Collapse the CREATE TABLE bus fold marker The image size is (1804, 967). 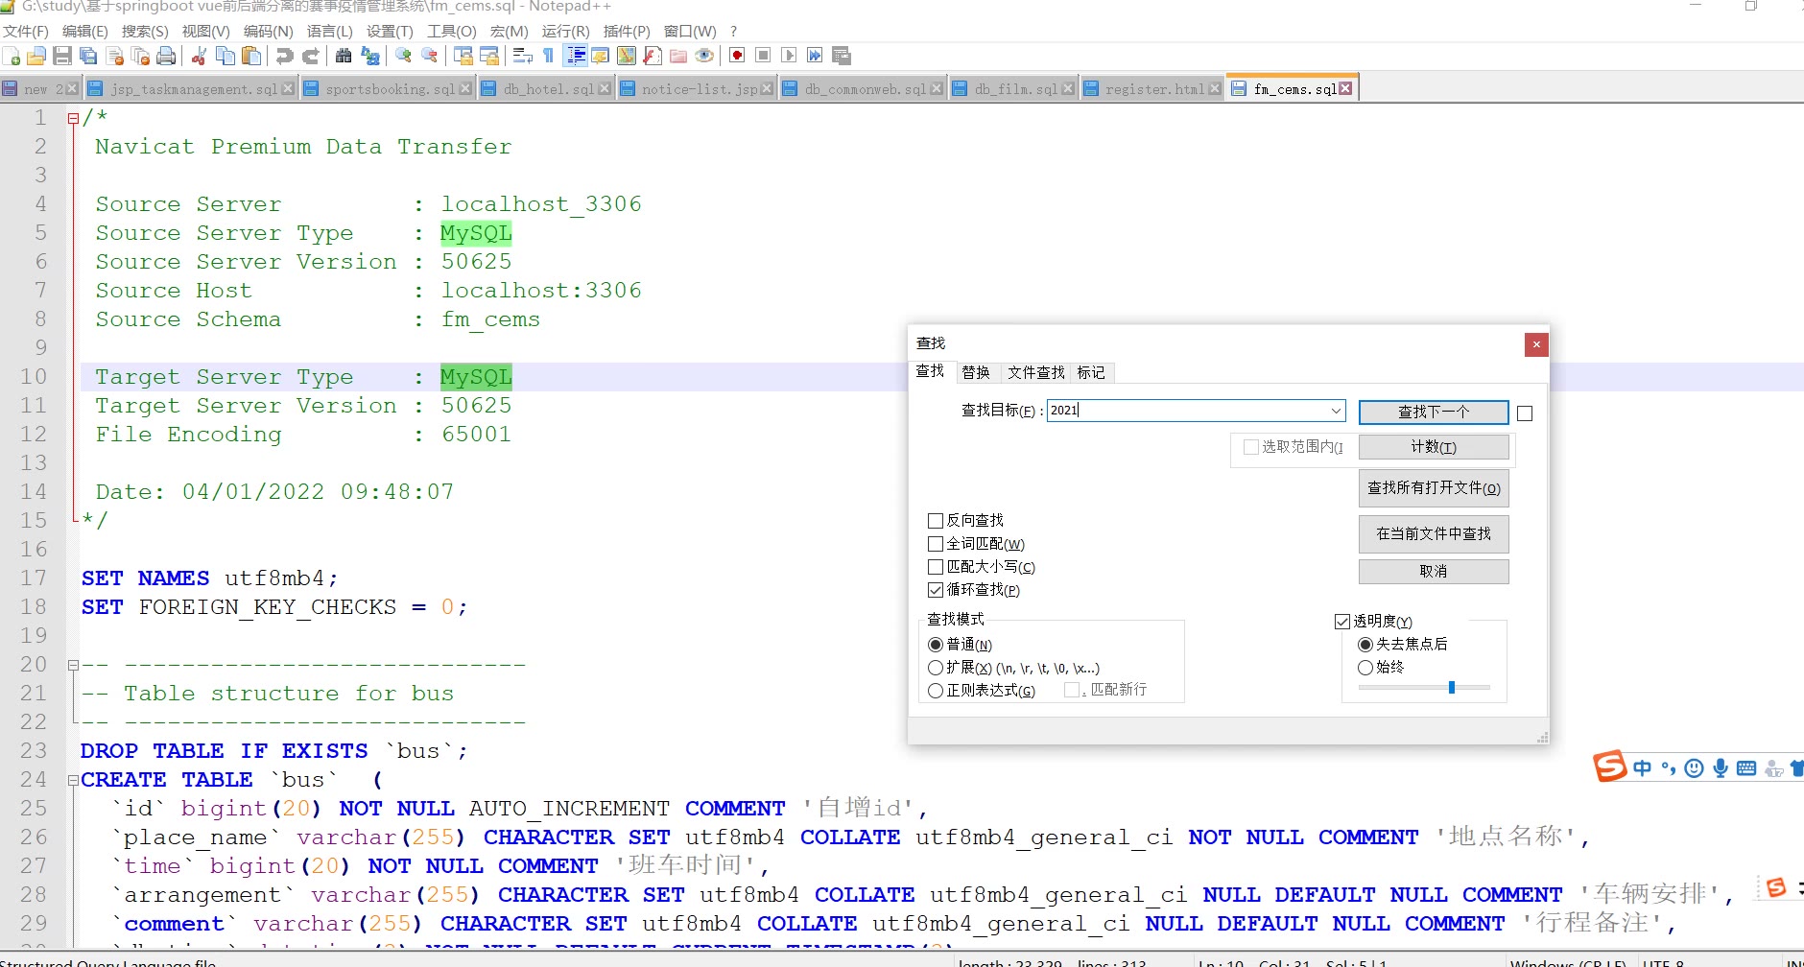pyautogui.click(x=73, y=781)
